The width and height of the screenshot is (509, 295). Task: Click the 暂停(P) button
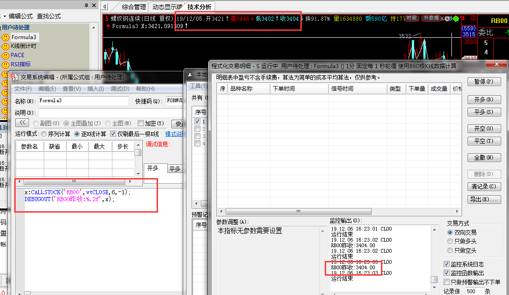tap(484, 82)
